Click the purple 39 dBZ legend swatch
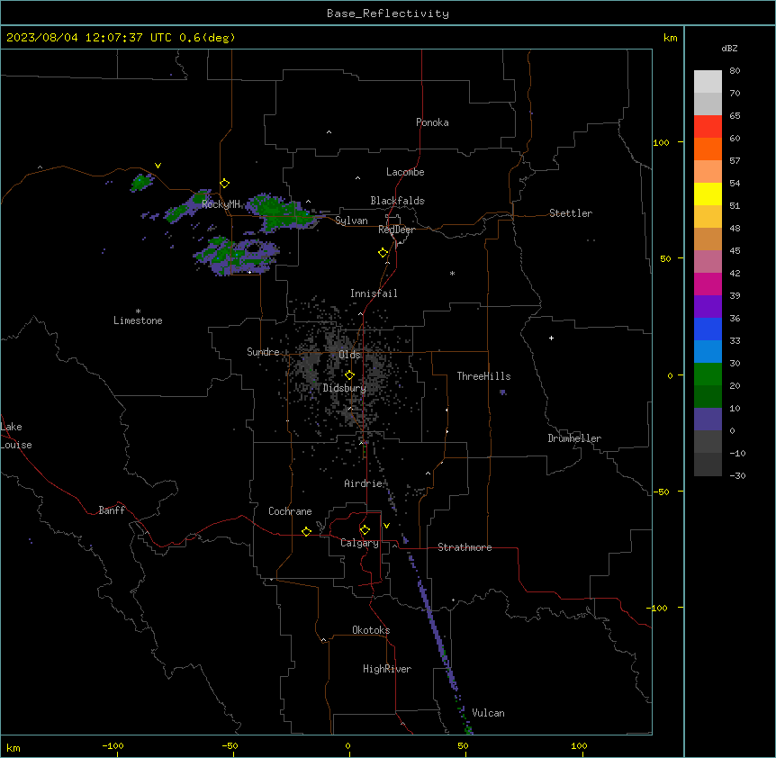Viewport: 776px width, 758px height. pyautogui.click(x=708, y=306)
